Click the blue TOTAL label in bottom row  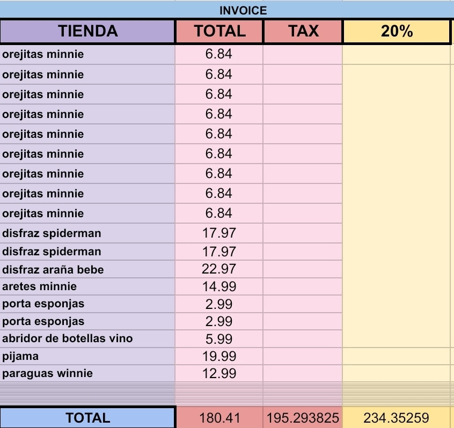(x=88, y=418)
